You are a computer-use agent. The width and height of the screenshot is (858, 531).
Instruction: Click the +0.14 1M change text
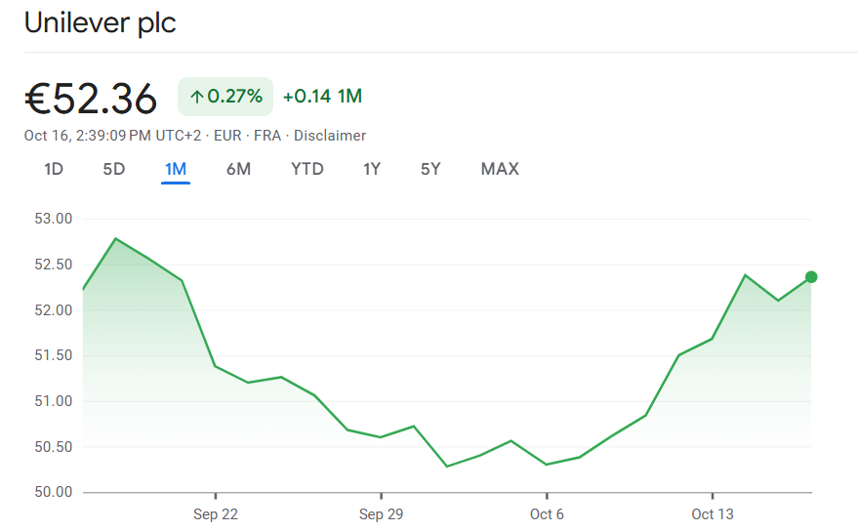[x=322, y=97]
